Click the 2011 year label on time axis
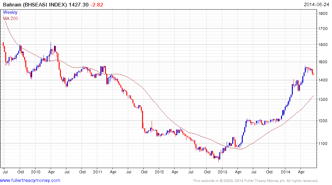This screenshot has width=332, height=185. [98, 172]
